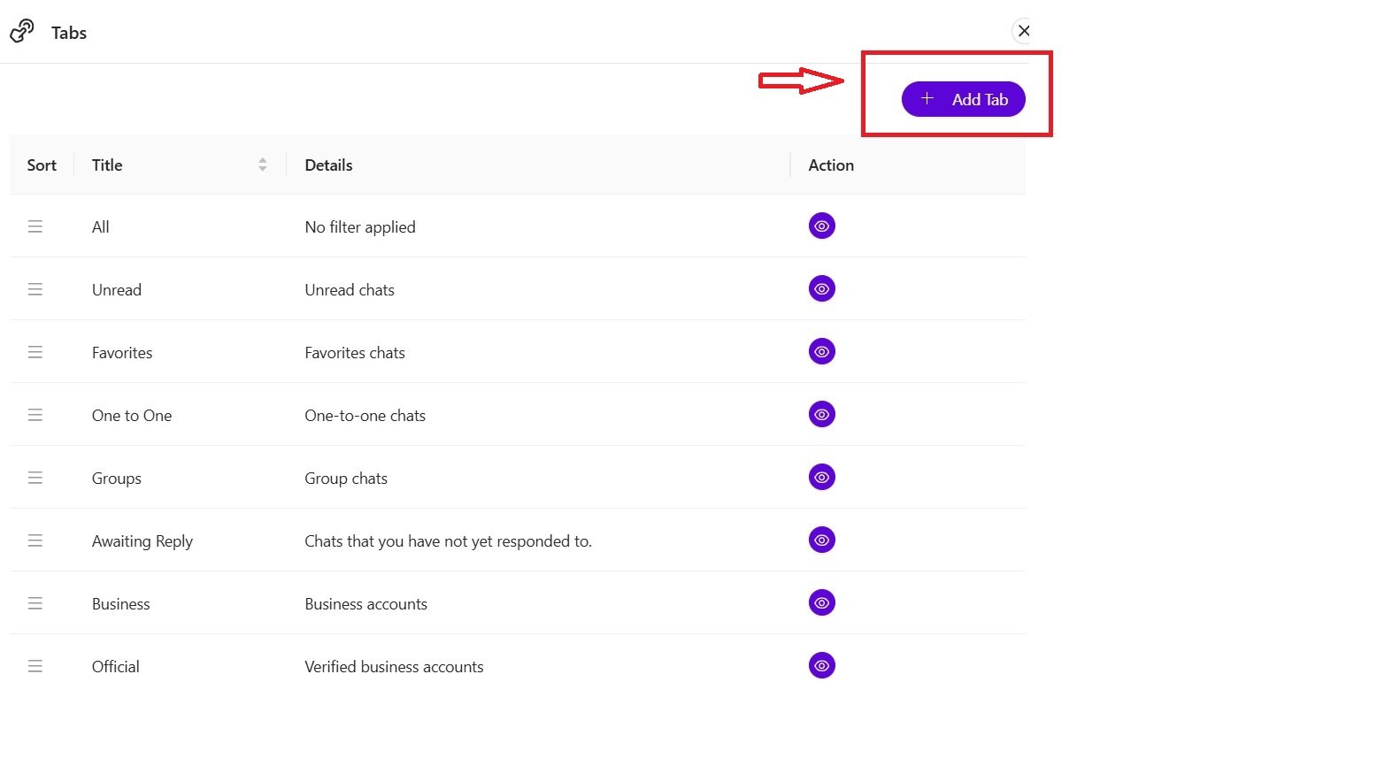Screen dimensions: 1377x774
Task: Click the link icon beside the Tabs heading
Action: click(x=22, y=30)
